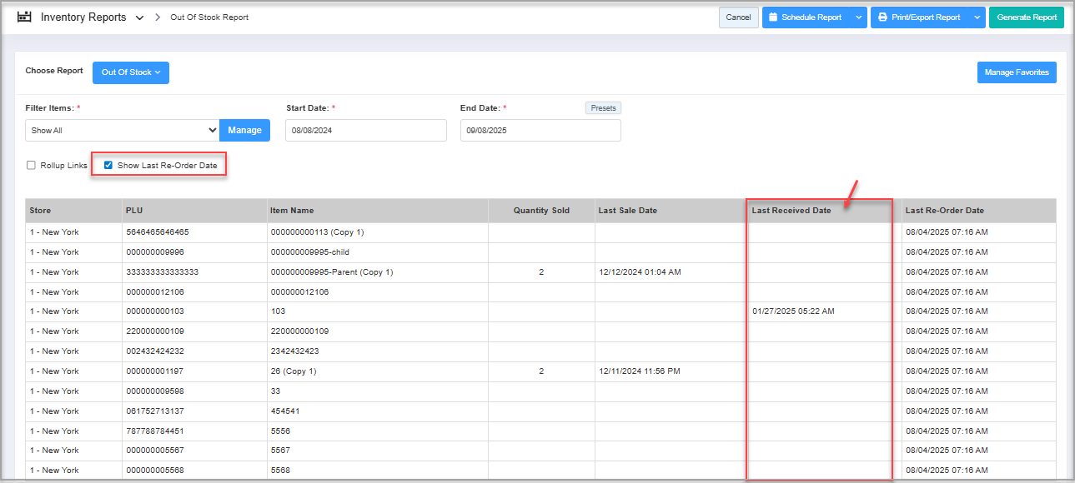The height and width of the screenshot is (483, 1075).
Task: Expand the Inventory Reports chevron menu
Action: tap(139, 17)
